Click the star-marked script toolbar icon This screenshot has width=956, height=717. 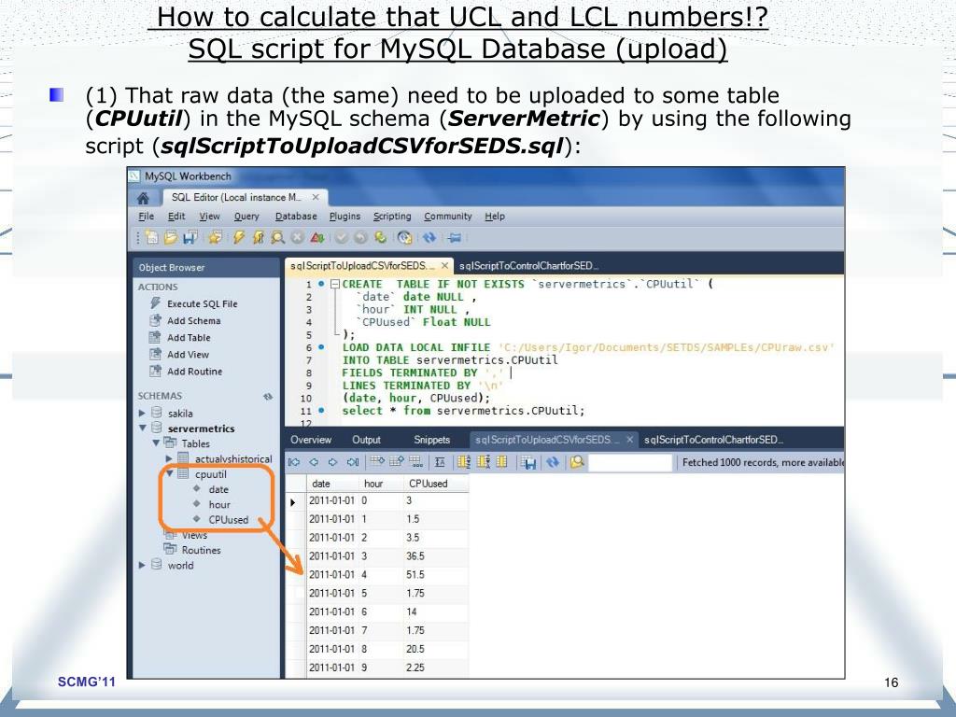coord(216,237)
